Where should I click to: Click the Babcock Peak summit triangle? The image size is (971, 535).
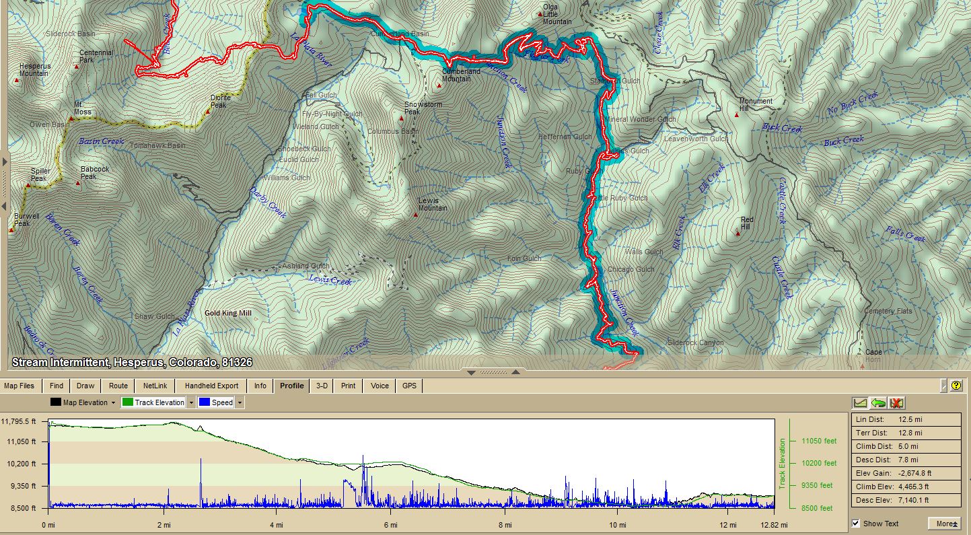point(78,183)
